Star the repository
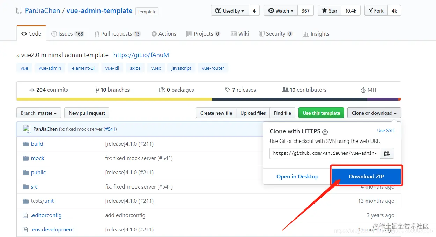Image resolution: width=436 pixels, height=237 pixels. 330,10
